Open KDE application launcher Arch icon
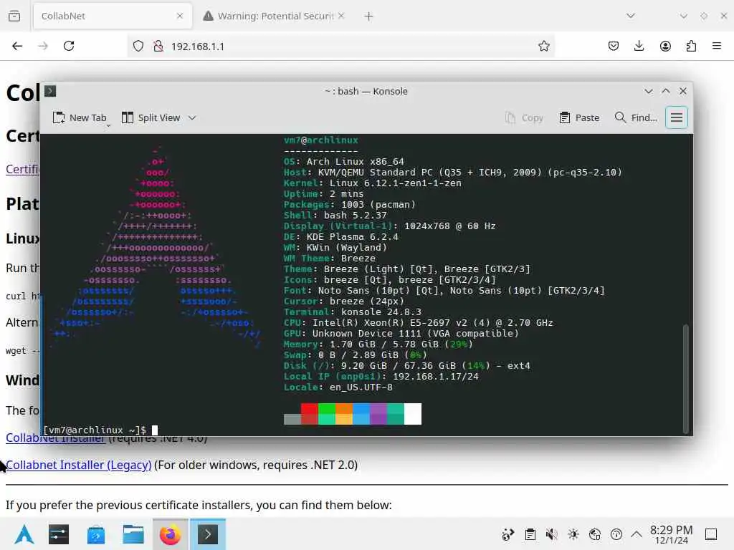Viewport: 734px width, 550px height. click(x=24, y=534)
